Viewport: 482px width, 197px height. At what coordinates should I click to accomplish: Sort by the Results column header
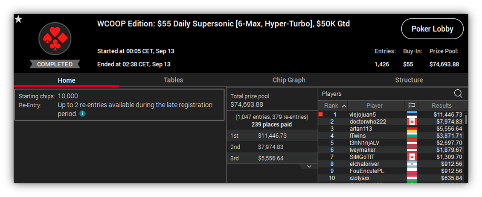pyautogui.click(x=441, y=106)
